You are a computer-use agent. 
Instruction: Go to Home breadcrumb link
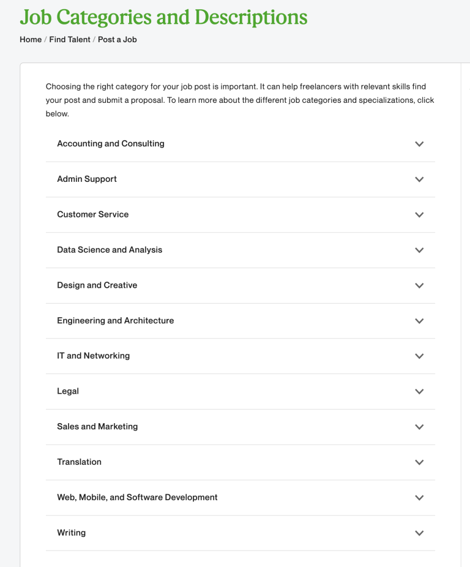tap(31, 40)
